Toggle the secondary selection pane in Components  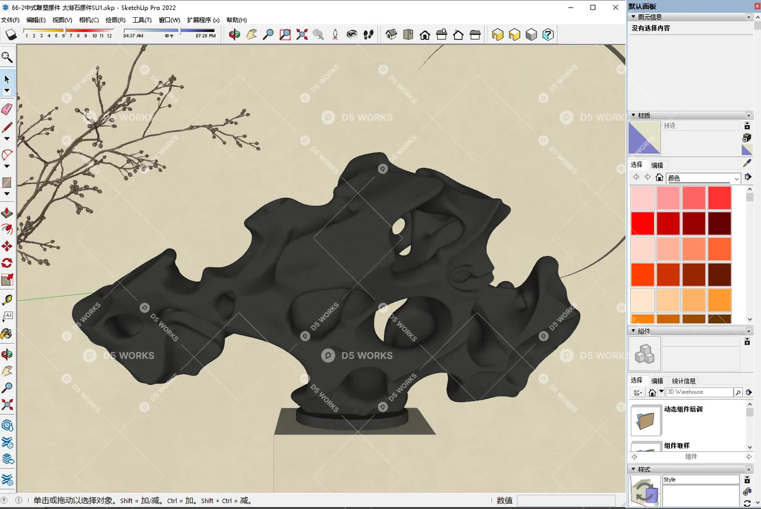[747, 342]
